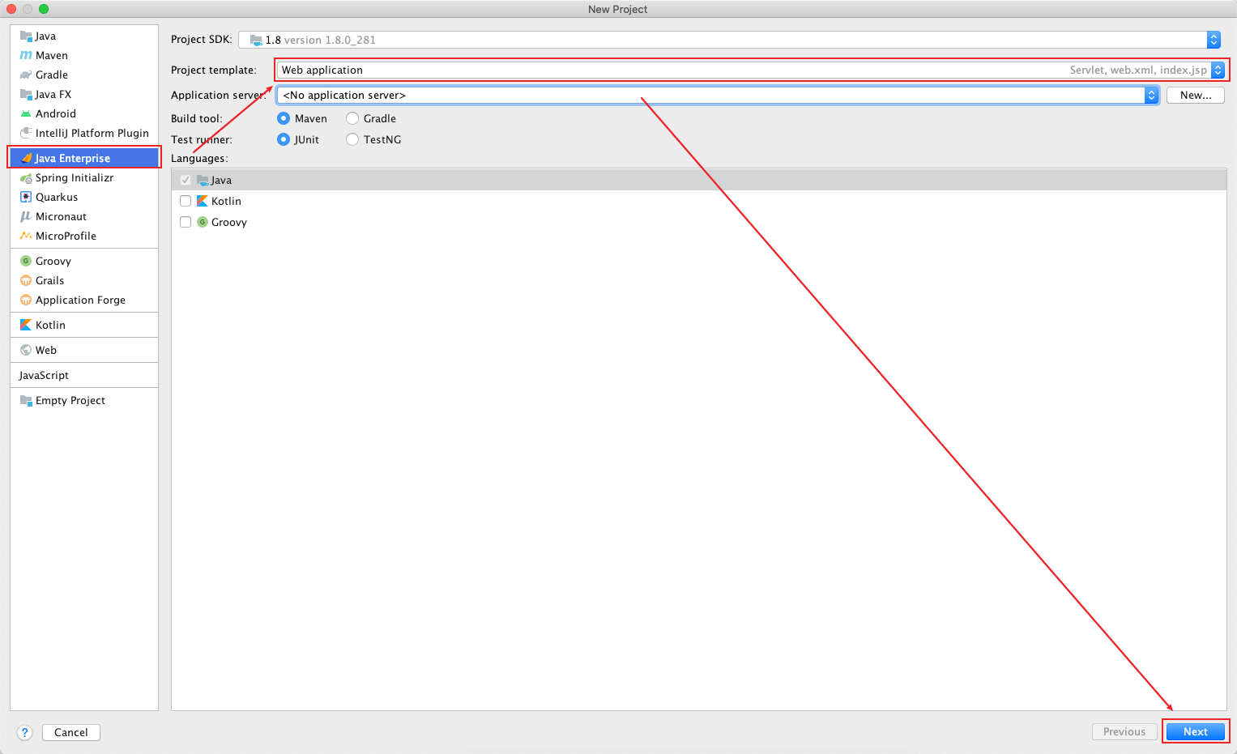Click the Application Forge icon
This screenshot has height=754, width=1237.
point(26,300)
